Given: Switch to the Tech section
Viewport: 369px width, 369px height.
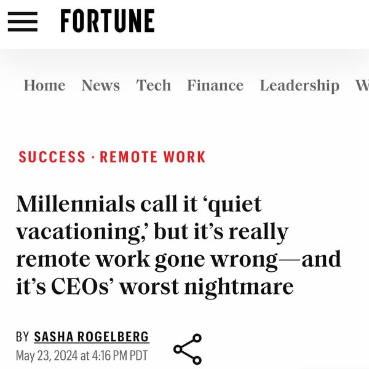Looking at the screenshot, I should 153,85.
